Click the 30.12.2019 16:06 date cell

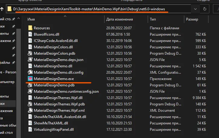119,41
